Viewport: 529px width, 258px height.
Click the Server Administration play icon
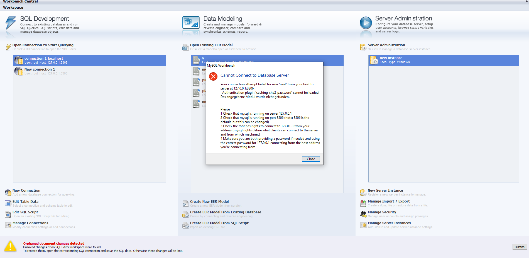(x=366, y=23)
